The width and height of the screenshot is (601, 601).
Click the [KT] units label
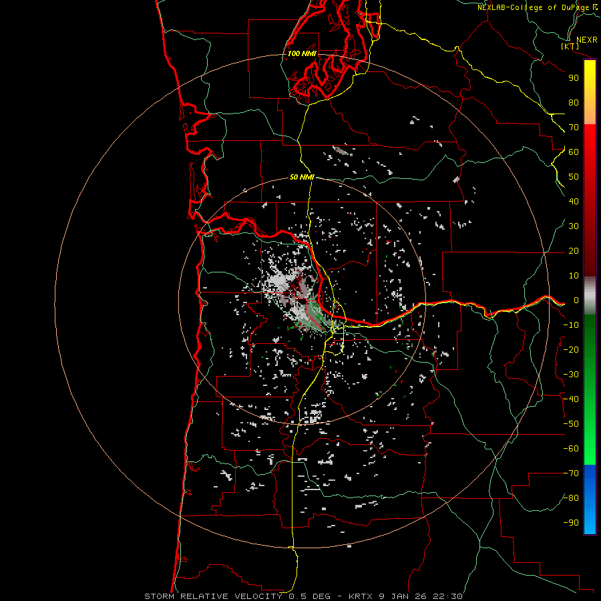tap(570, 46)
